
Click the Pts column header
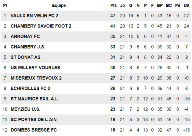[x=113, y=5]
